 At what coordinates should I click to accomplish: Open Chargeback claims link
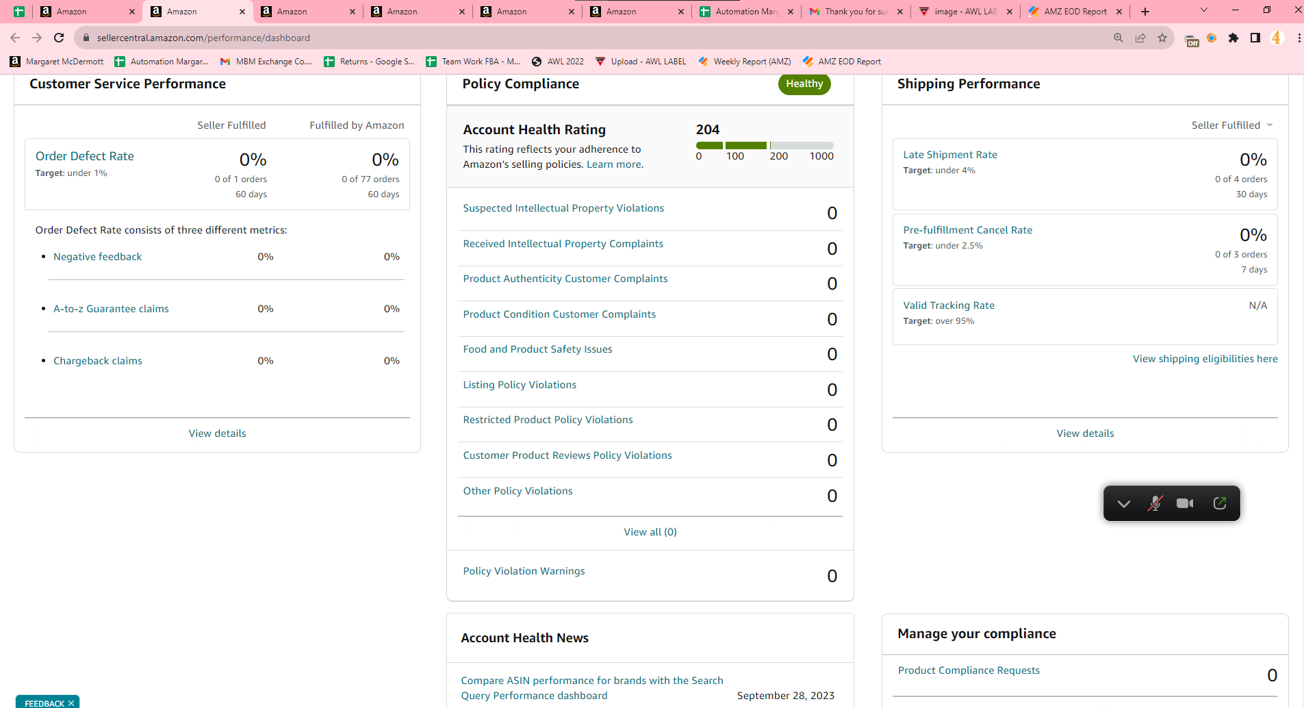click(x=98, y=361)
